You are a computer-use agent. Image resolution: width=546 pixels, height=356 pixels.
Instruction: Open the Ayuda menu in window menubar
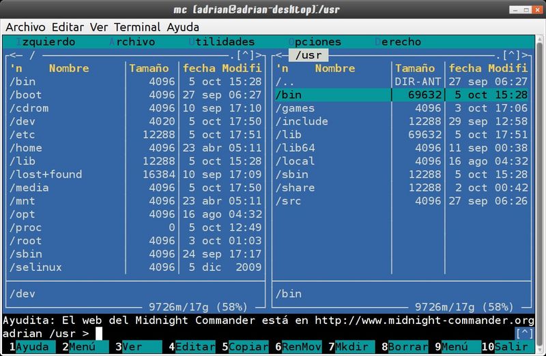point(182,27)
